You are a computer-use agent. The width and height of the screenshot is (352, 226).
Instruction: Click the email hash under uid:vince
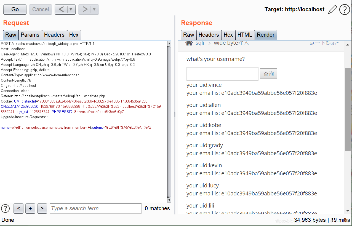(x=269, y=93)
